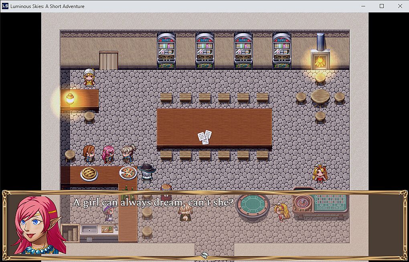
Task: Click the pizza on the bar counter
Action: pos(128,173)
